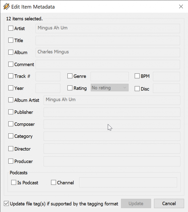Open the Rating dropdown
Viewport: 188px width, 212px height.
pos(110,88)
